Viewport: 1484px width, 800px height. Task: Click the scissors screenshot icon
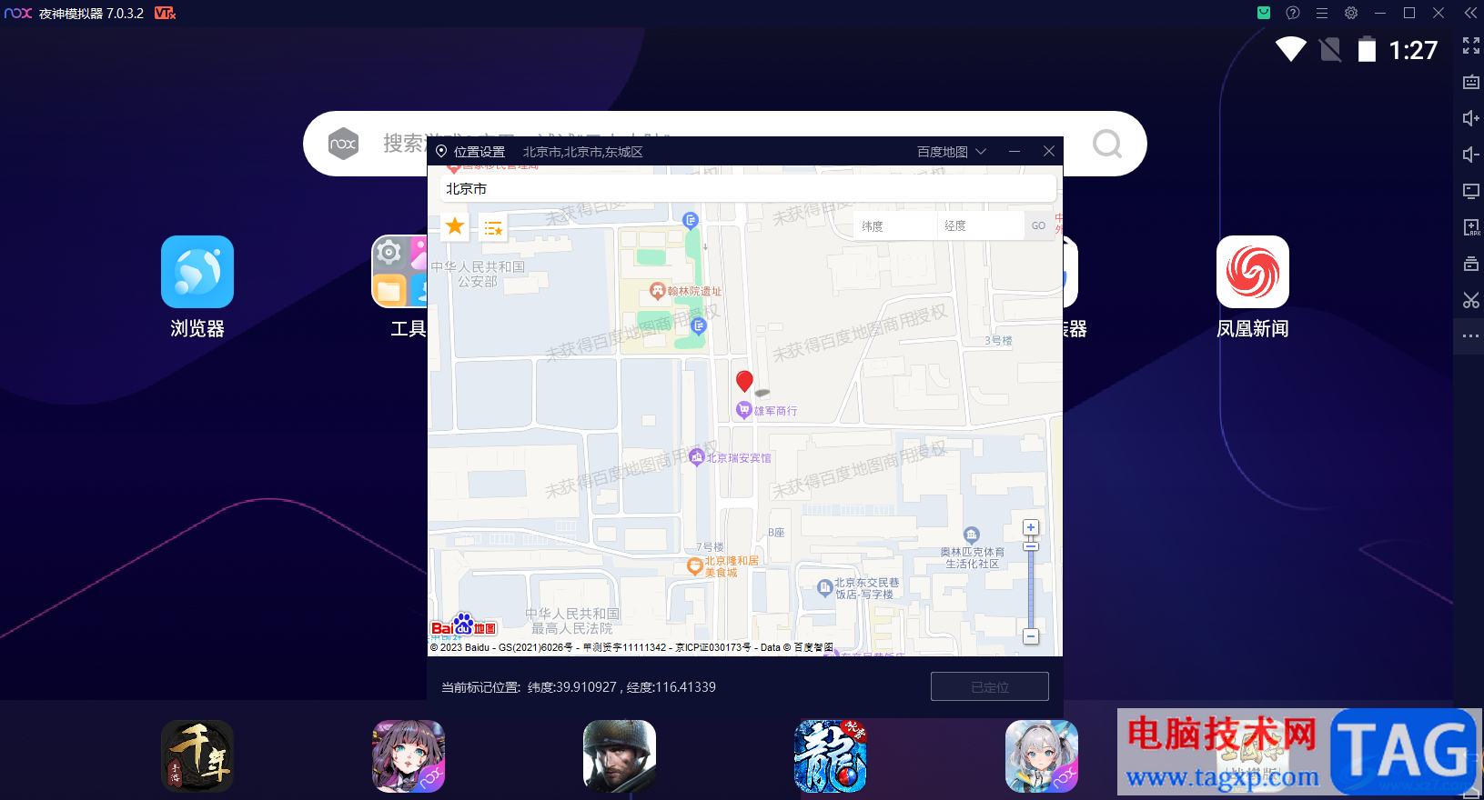[x=1470, y=300]
